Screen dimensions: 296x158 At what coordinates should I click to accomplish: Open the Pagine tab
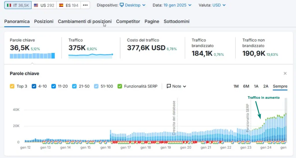152,21
